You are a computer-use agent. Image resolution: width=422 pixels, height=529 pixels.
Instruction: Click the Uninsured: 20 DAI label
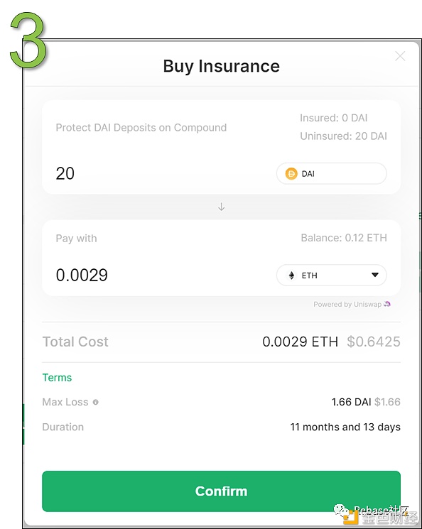(343, 136)
